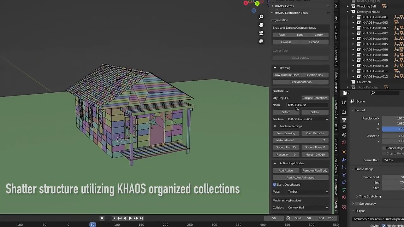Click the current frame marker 50 on timeline
Viewport: 404px width, 227px height.
pyautogui.click(x=92, y=225)
